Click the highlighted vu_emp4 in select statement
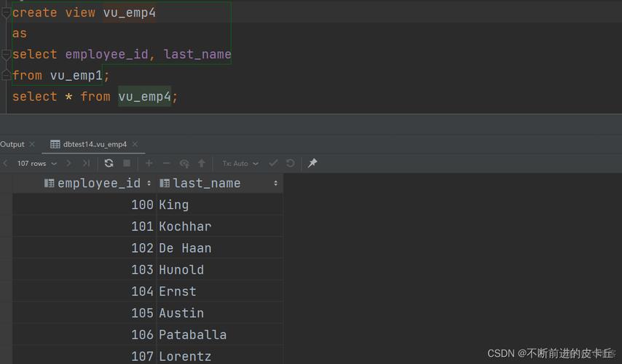Image resolution: width=622 pixels, height=364 pixels. 144,96
